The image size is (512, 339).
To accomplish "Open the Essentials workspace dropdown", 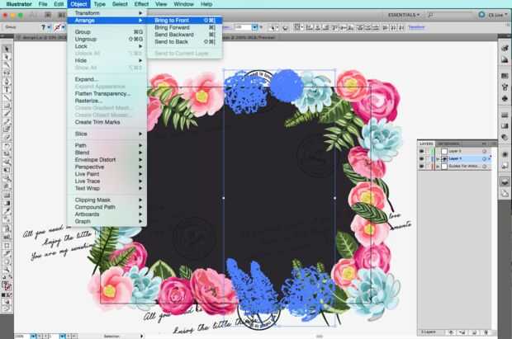I will [404, 15].
